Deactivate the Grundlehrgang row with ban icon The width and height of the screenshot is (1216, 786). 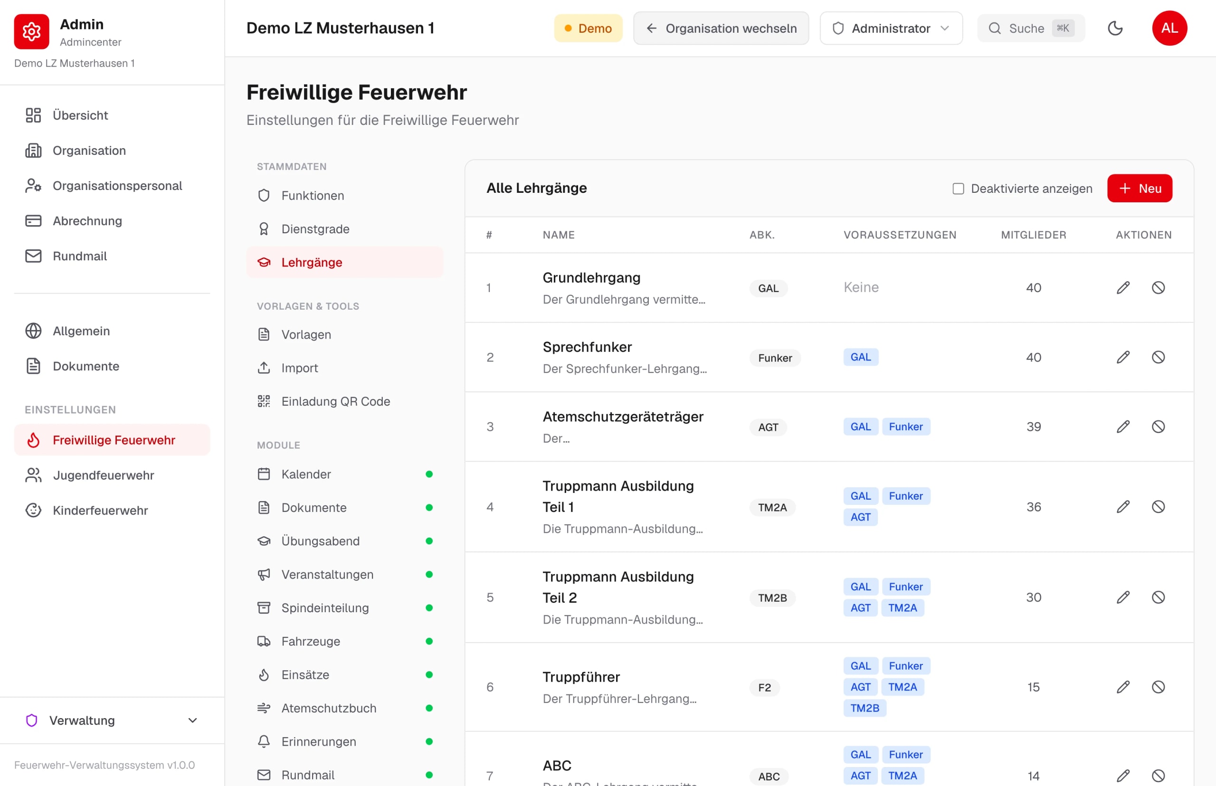[x=1158, y=287]
